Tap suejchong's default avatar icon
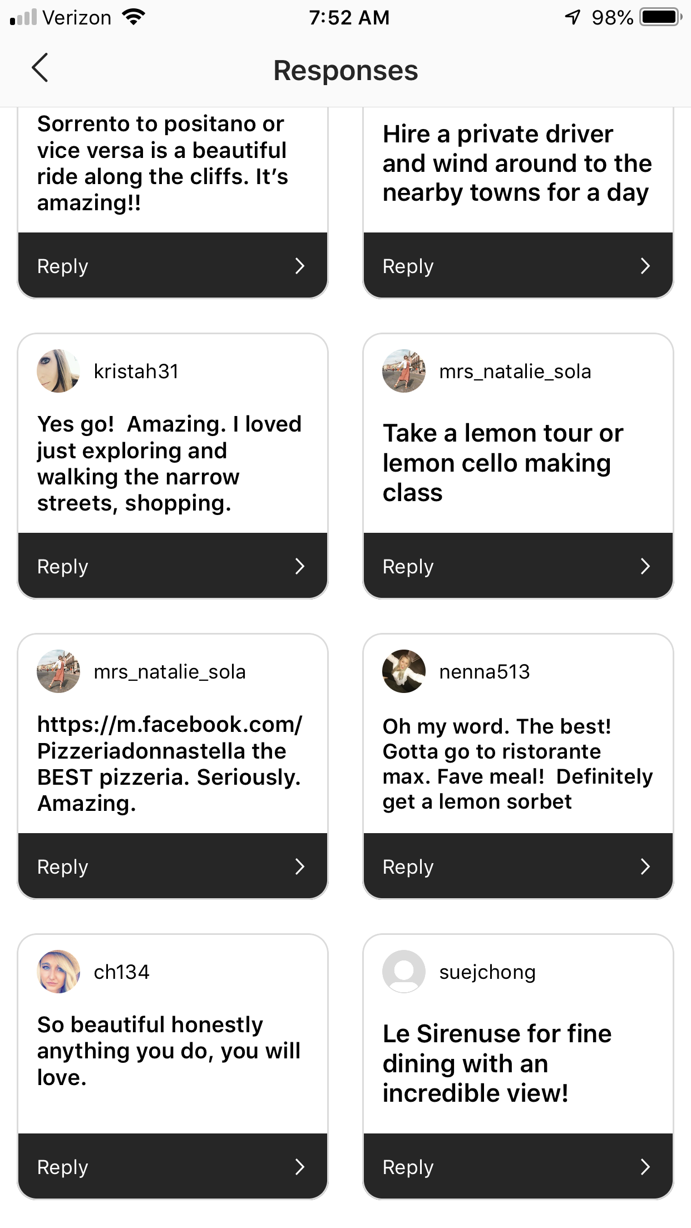The width and height of the screenshot is (691, 1228). [x=404, y=972]
